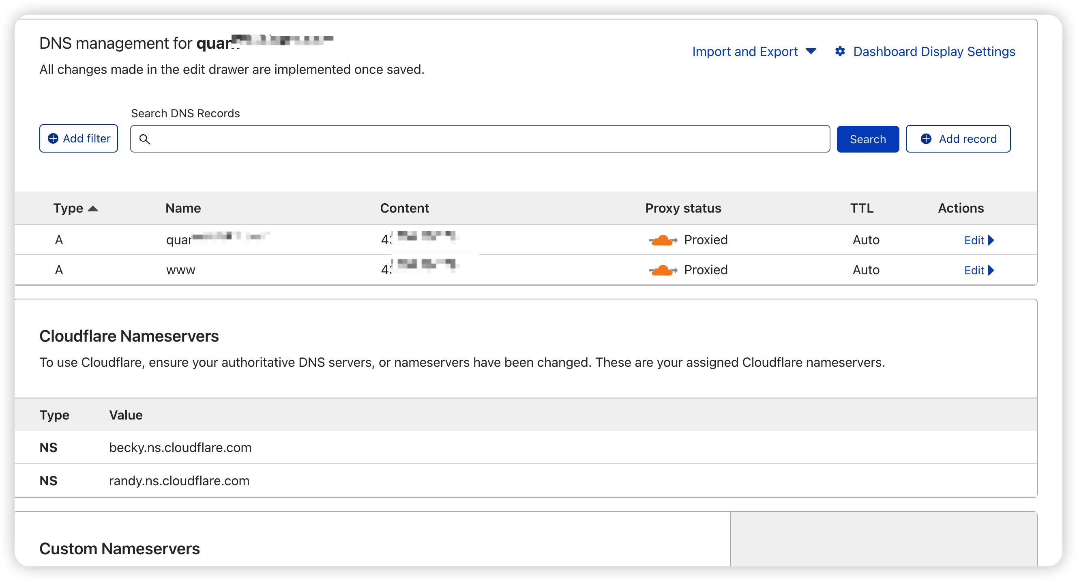Click the Name column header
Screen dimensions: 1077x581
click(x=183, y=208)
